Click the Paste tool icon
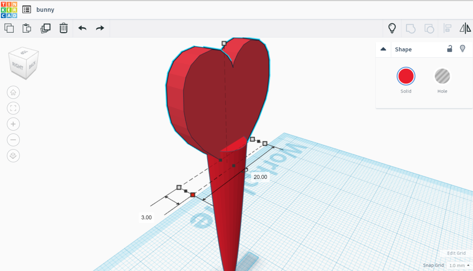 pos(27,28)
